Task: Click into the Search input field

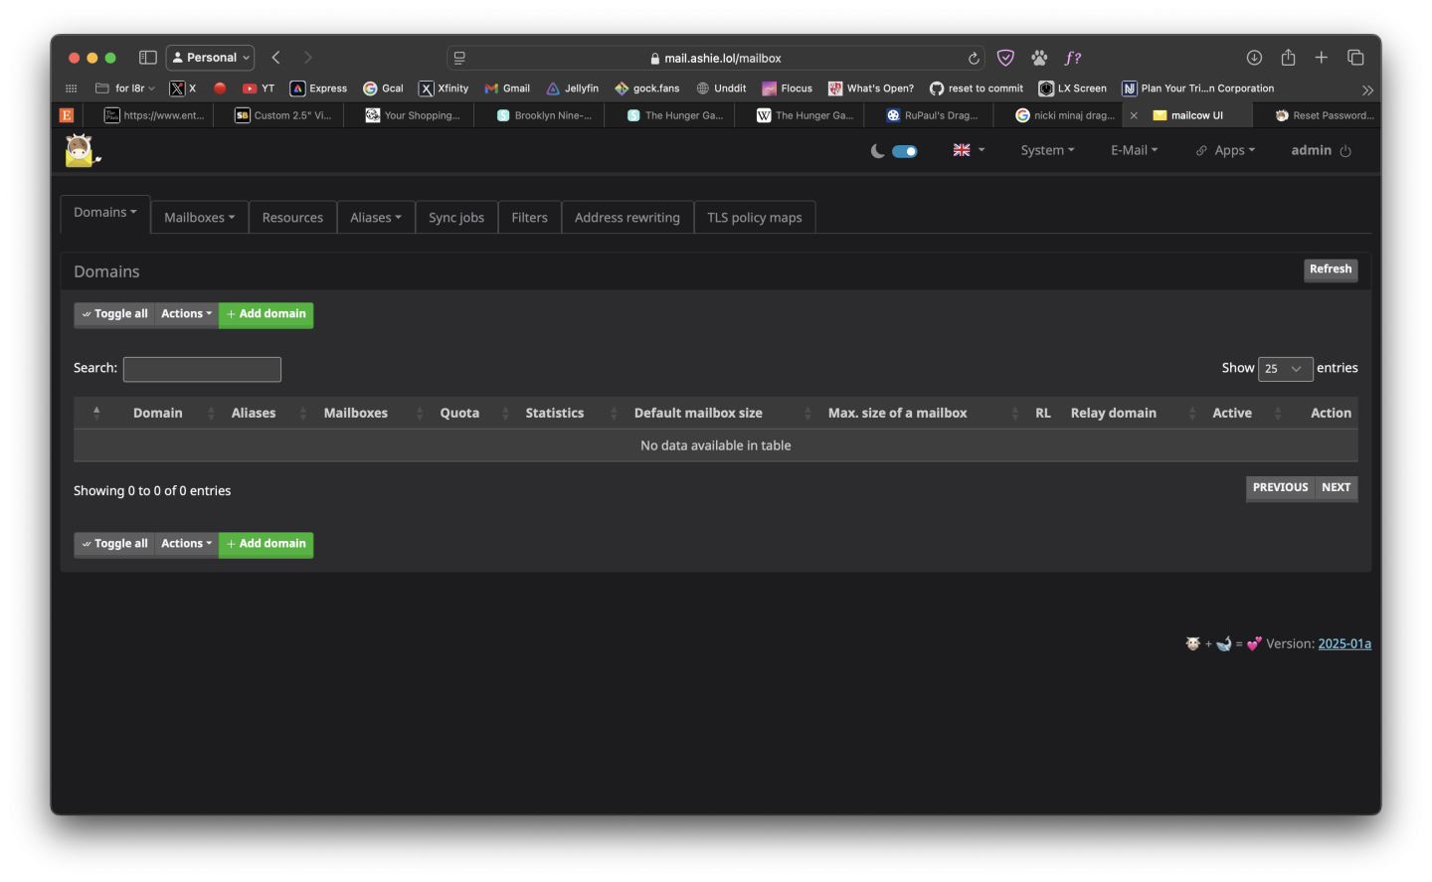Action: point(202,370)
